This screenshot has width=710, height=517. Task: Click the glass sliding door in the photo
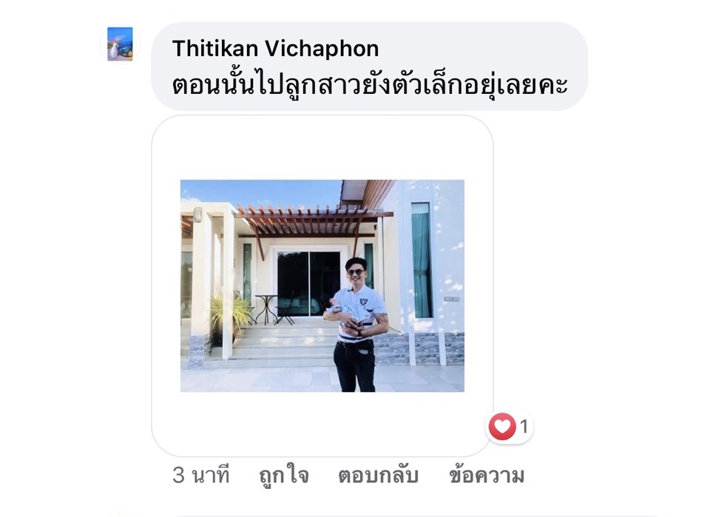pyautogui.click(x=309, y=284)
